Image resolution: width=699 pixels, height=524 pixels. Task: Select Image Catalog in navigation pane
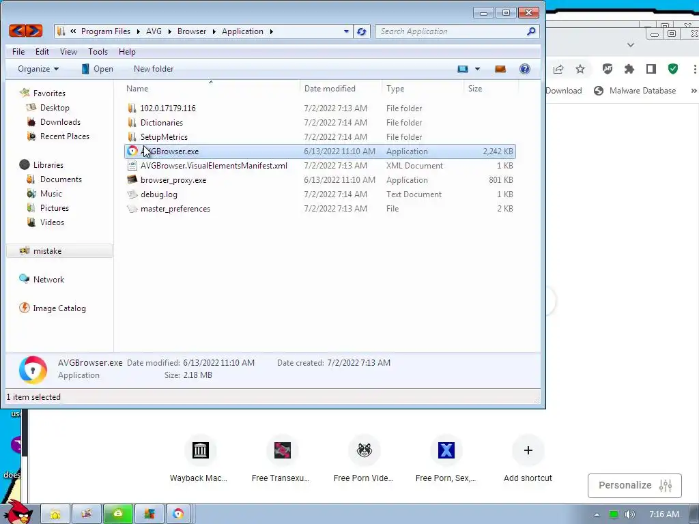point(59,308)
